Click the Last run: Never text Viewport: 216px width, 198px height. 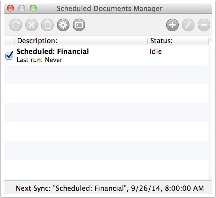[x=39, y=60]
